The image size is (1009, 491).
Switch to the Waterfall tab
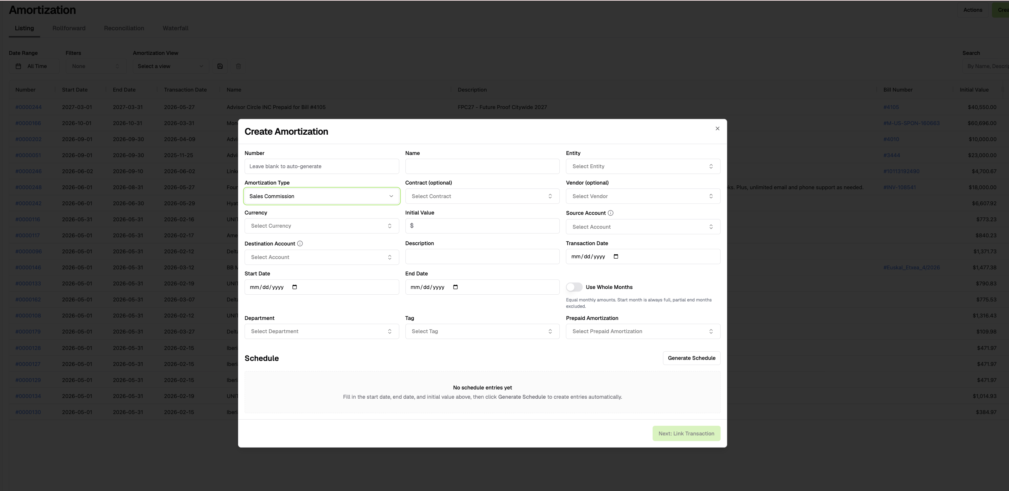(176, 28)
